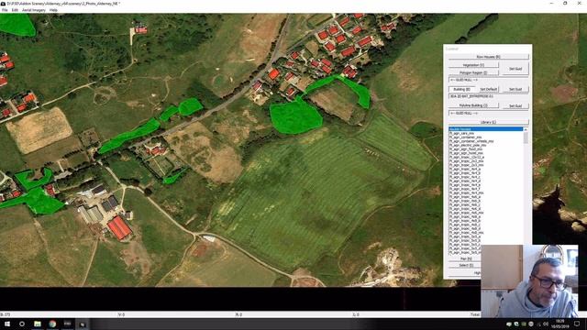This screenshot has width=587, height=330.
Task: Click the Row Houses (R) button
Action: [488, 57]
